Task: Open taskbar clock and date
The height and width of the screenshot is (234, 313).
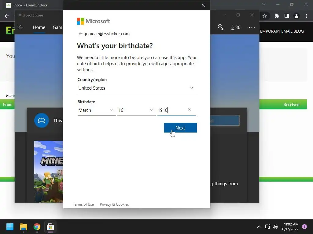Action: 290,227
